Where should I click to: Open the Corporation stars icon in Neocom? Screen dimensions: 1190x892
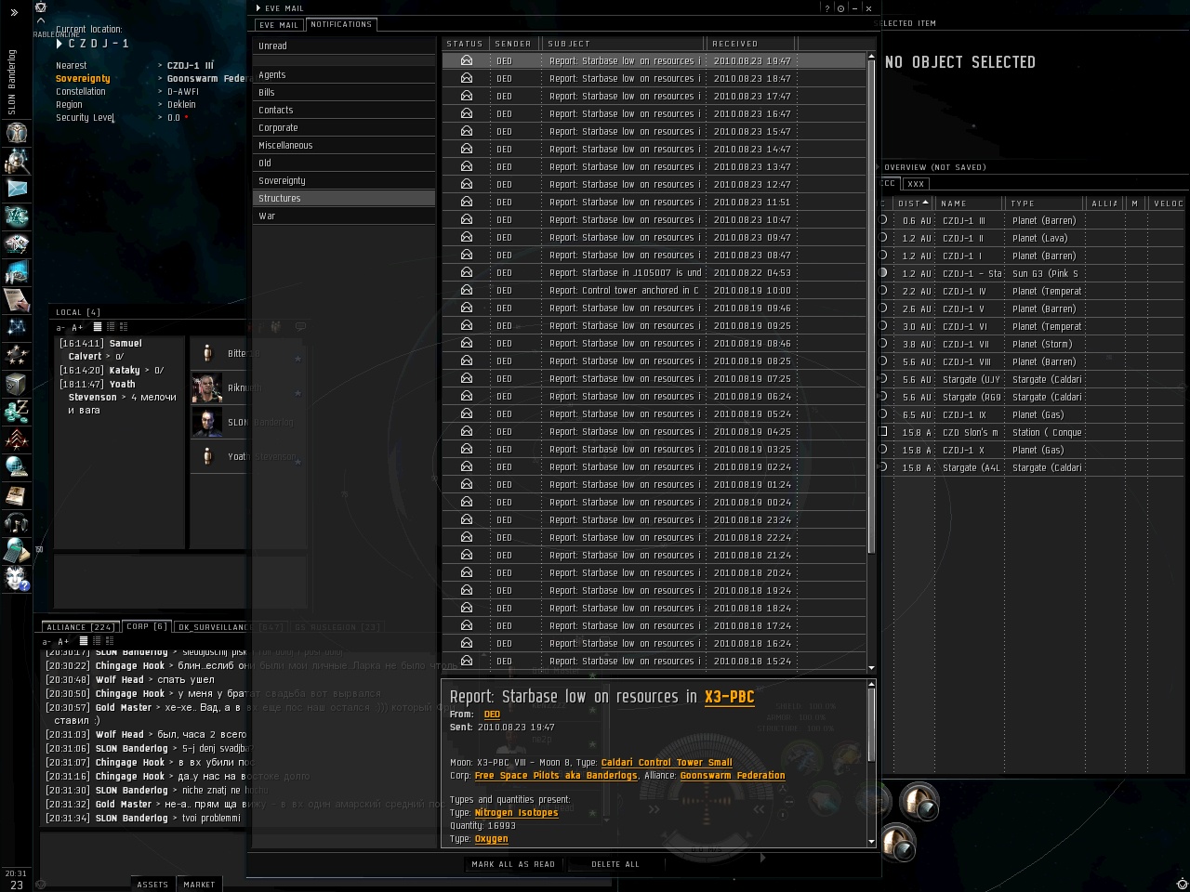[x=16, y=355]
